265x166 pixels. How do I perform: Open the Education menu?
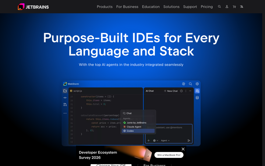(151, 7)
